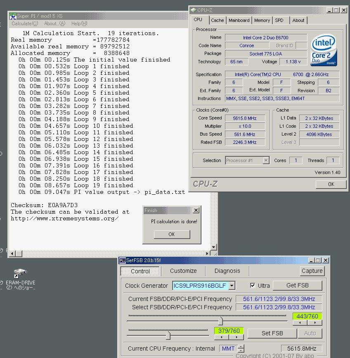Viewport: 350px width, 358px height.
Task: Close the CPU-Z window
Action: [344, 10]
